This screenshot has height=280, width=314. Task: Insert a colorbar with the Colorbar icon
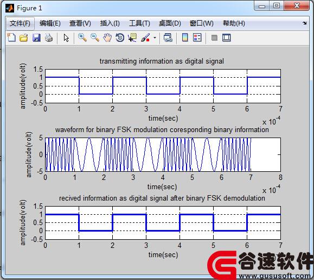[185, 38]
